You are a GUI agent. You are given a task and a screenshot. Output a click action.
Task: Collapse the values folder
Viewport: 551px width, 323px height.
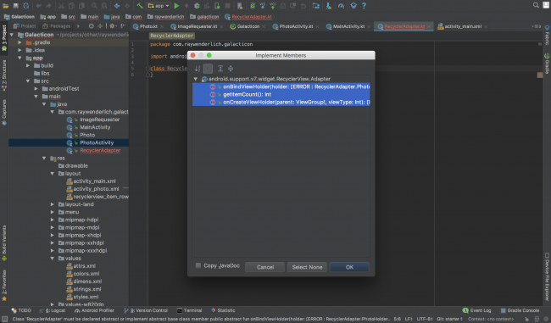[53, 259]
